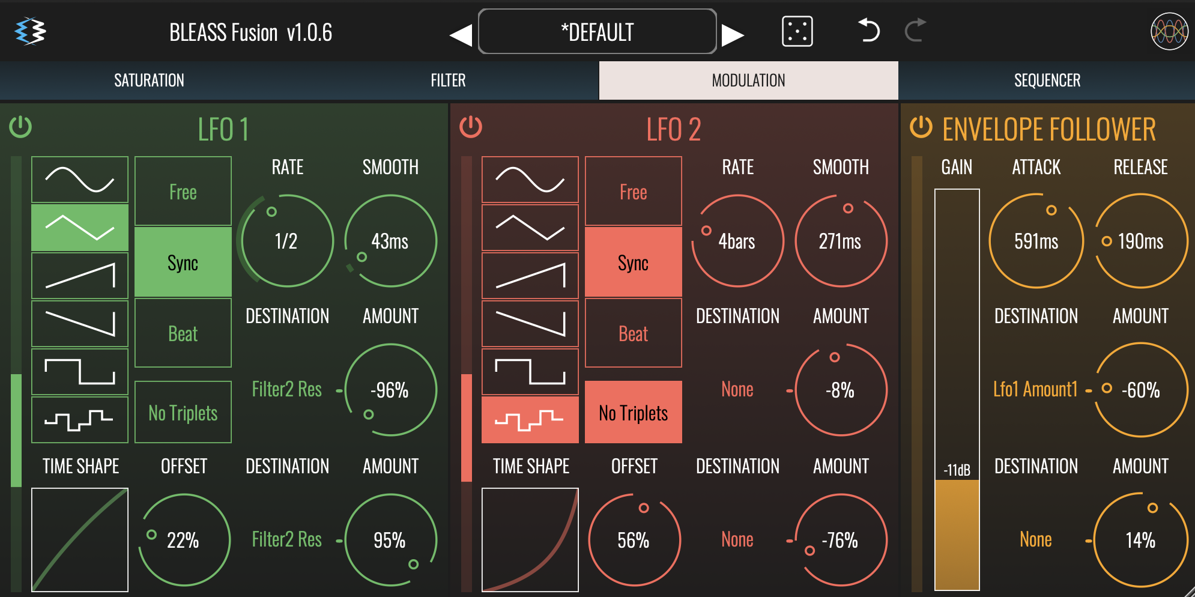The image size is (1195, 597).
Task: Toggle Envelope Follower power button
Action: click(921, 127)
